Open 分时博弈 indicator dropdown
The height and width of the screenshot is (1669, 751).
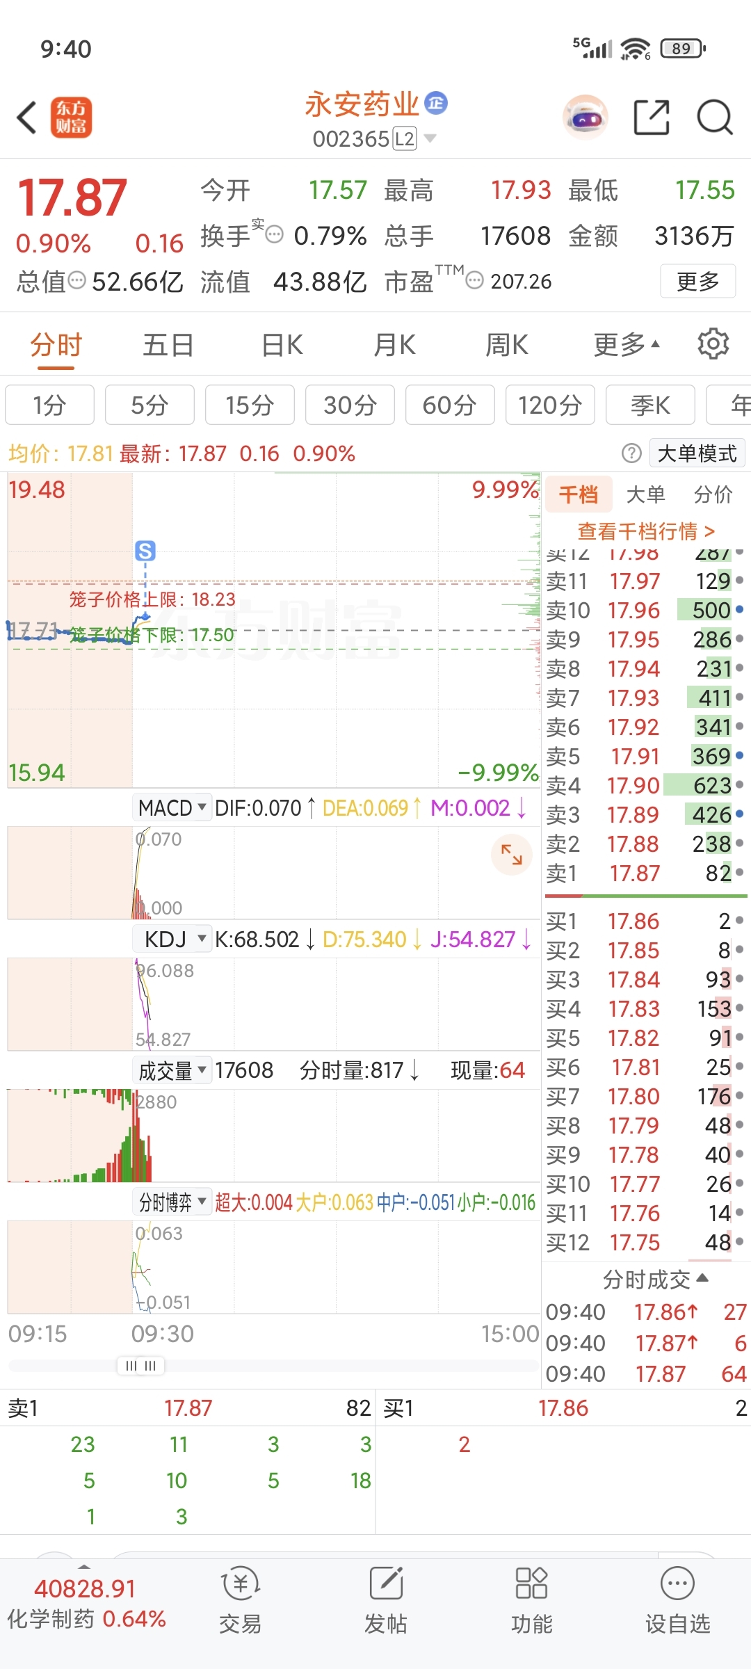coord(172,1202)
